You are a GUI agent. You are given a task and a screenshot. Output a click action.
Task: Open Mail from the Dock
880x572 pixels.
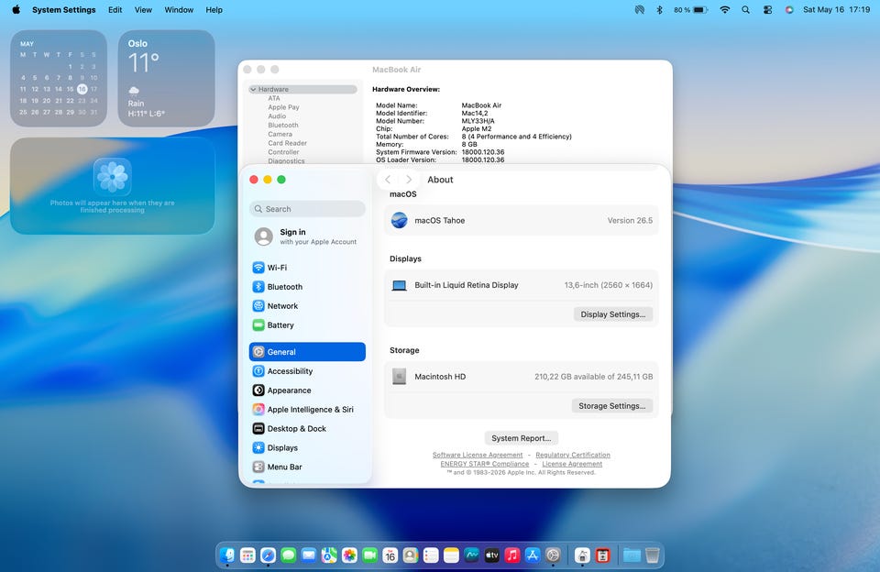coord(309,555)
